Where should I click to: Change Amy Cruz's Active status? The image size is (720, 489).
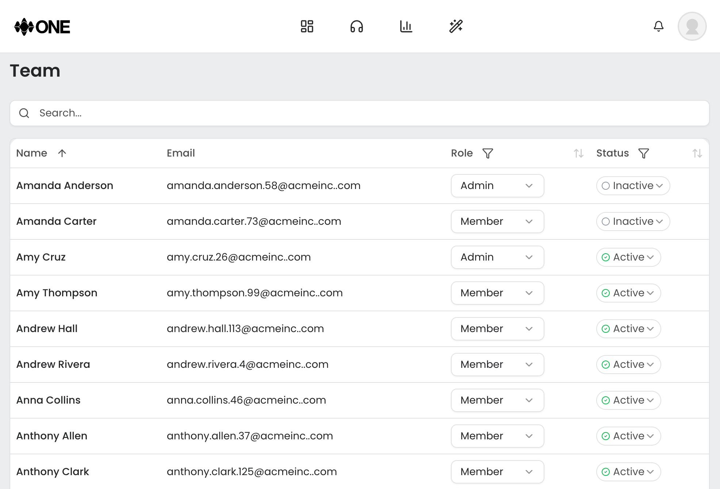628,257
